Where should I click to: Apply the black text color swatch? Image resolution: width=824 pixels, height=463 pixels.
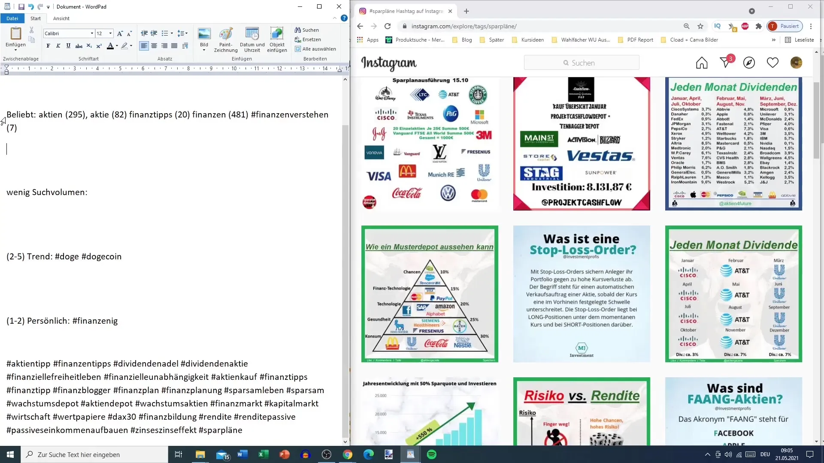(110, 46)
